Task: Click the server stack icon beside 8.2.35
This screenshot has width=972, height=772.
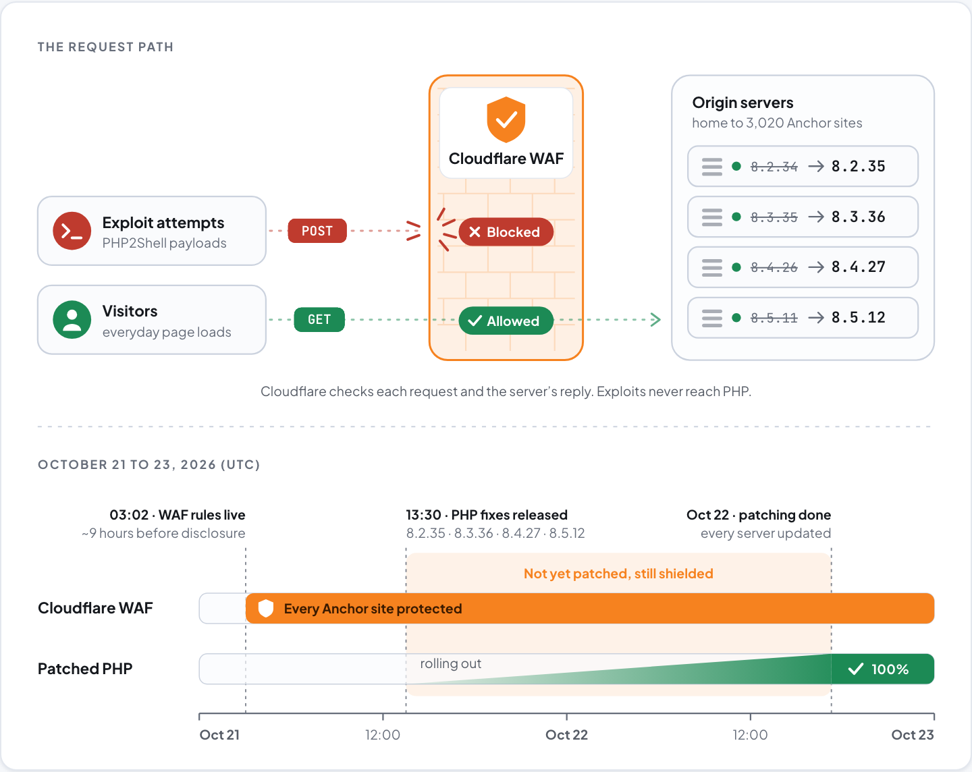Action: tap(712, 167)
